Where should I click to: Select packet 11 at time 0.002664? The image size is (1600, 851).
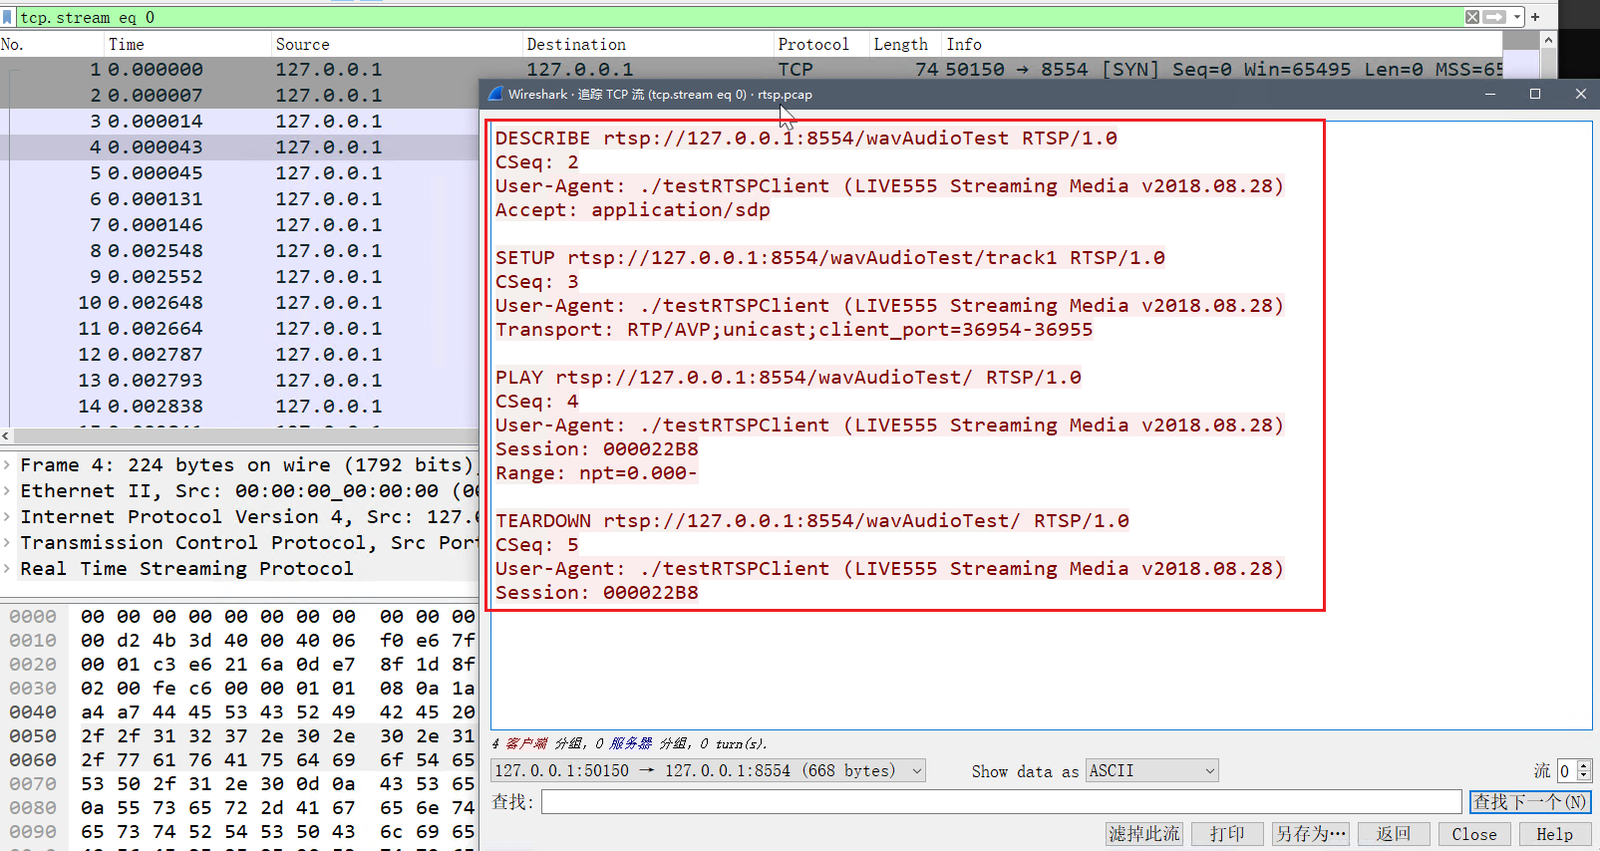pos(239,328)
